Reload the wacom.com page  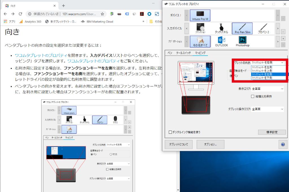tap(20, 14)
